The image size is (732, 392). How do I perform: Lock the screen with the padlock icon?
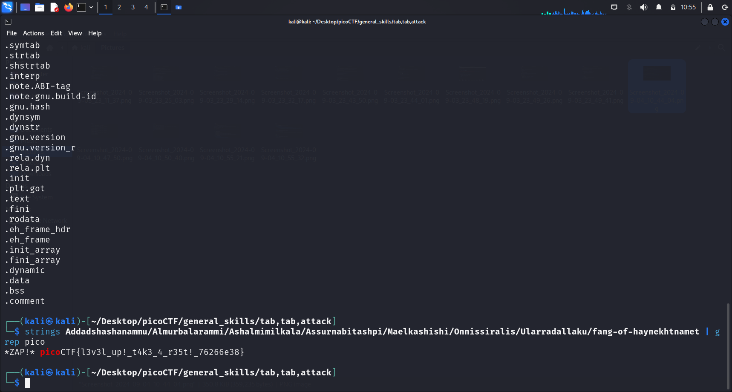(710, 7)
